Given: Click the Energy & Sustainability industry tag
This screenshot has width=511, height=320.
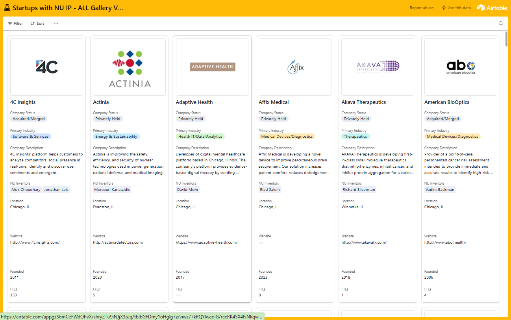Looking at the screenshot, I should [116, 137].
